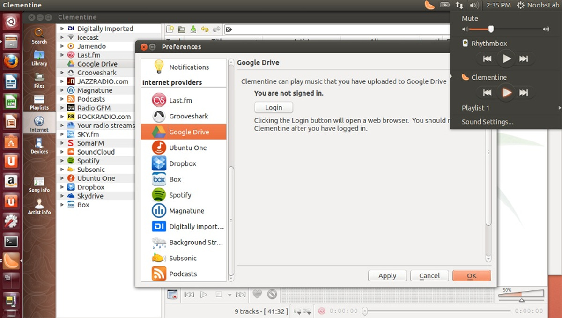Open Ubuntu One settings in Preferences
The image size is (562, 318).
tap(184, 148)
